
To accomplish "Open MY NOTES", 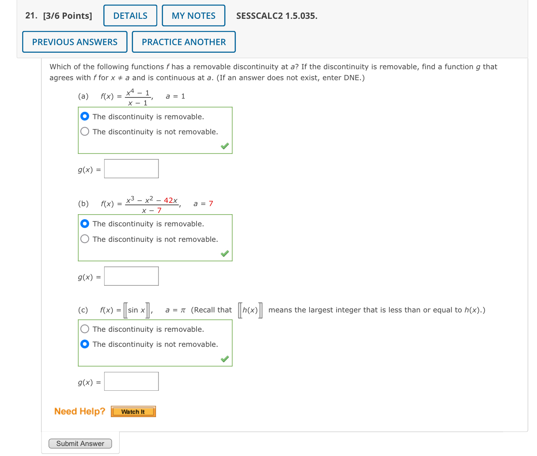I will (x=193, y=15).
